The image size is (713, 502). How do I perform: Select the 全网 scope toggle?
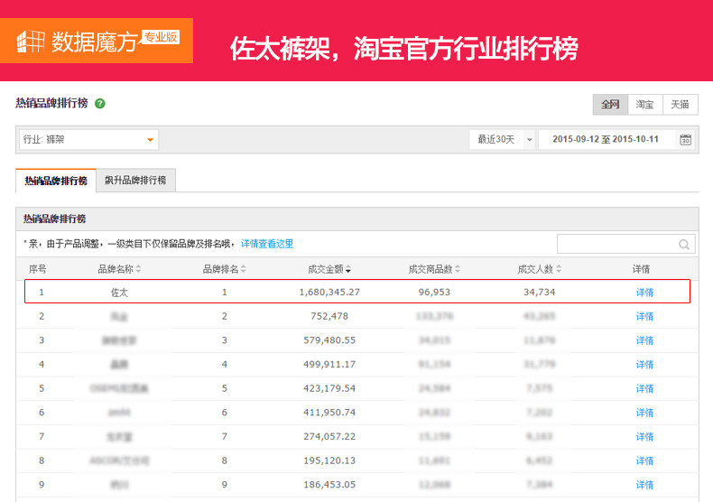point(610,105)
